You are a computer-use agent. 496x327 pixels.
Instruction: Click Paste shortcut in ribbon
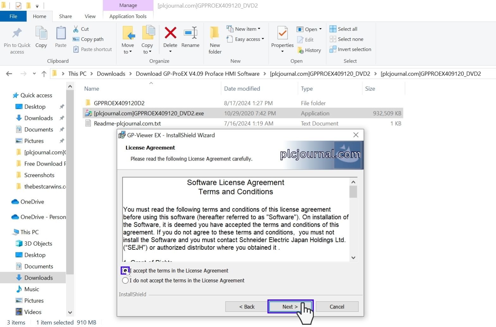click(x=93, y=49)
